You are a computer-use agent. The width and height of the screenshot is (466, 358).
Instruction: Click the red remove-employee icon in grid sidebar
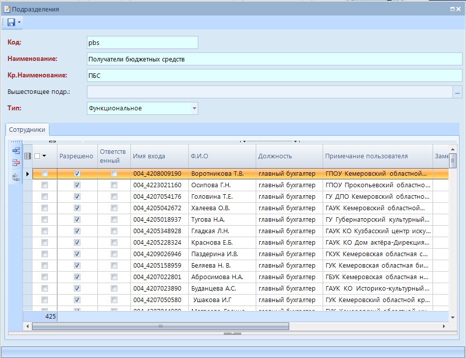click(16, 162)
